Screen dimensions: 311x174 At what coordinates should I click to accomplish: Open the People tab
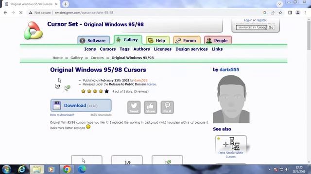218,41
